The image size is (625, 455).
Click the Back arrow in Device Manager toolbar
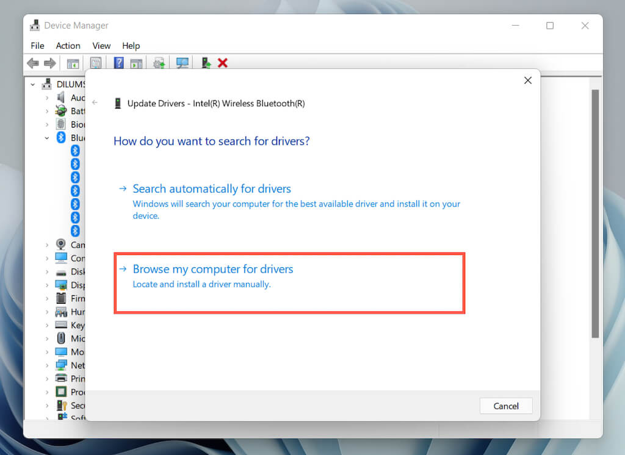tap(33, 63)
